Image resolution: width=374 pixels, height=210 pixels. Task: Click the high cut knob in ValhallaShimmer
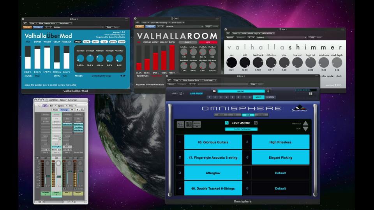[310, 63]
